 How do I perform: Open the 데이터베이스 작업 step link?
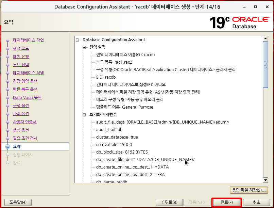[x=29, y=40]
